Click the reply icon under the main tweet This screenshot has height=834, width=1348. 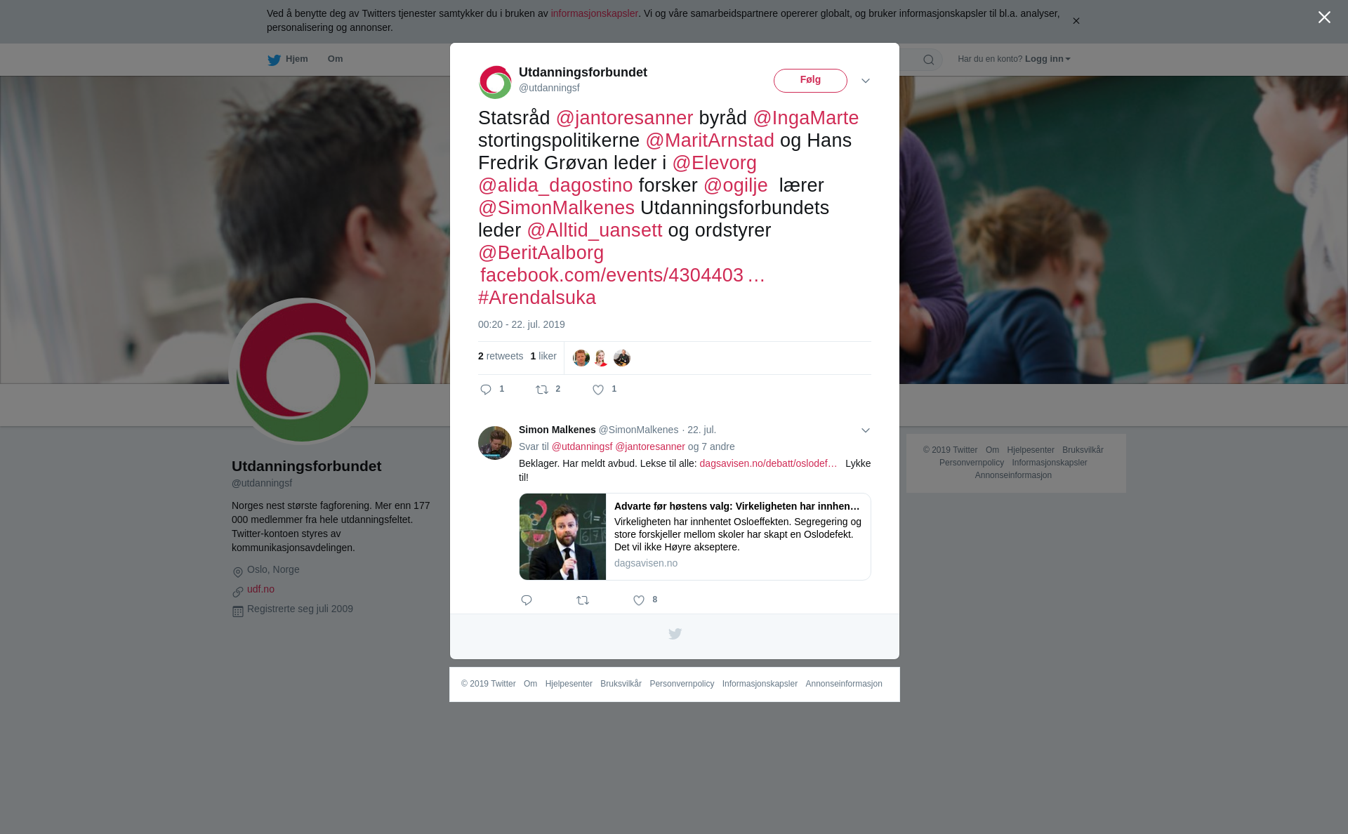coord(486,390)
